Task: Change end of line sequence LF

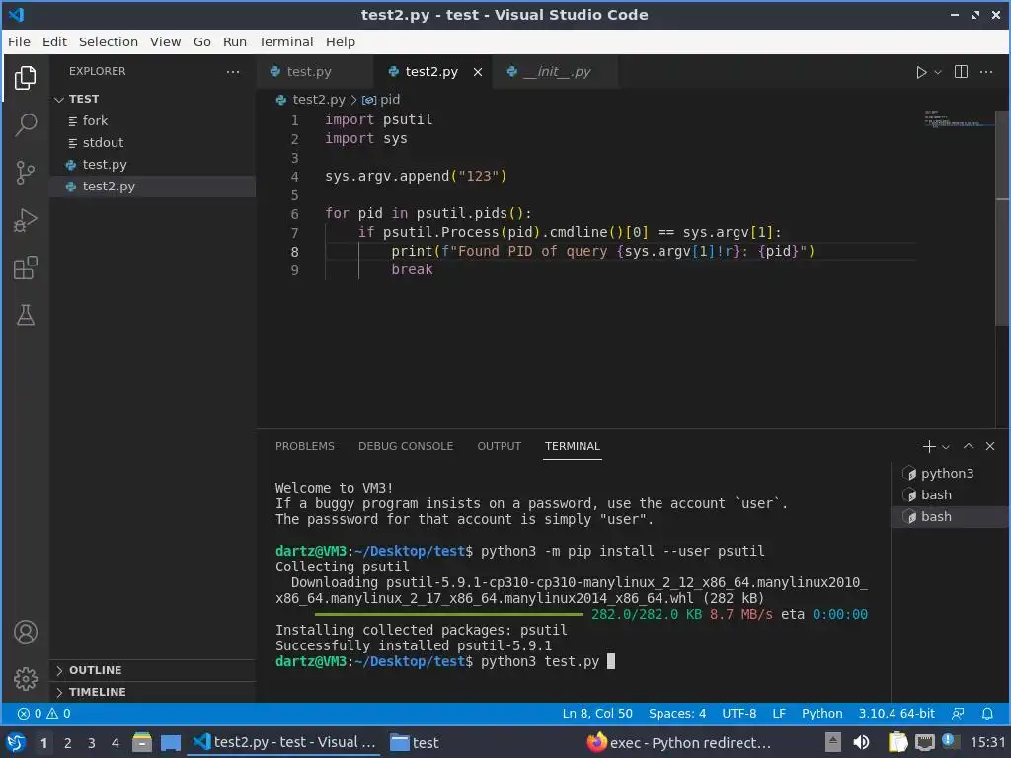Action: tap(779, 714)
